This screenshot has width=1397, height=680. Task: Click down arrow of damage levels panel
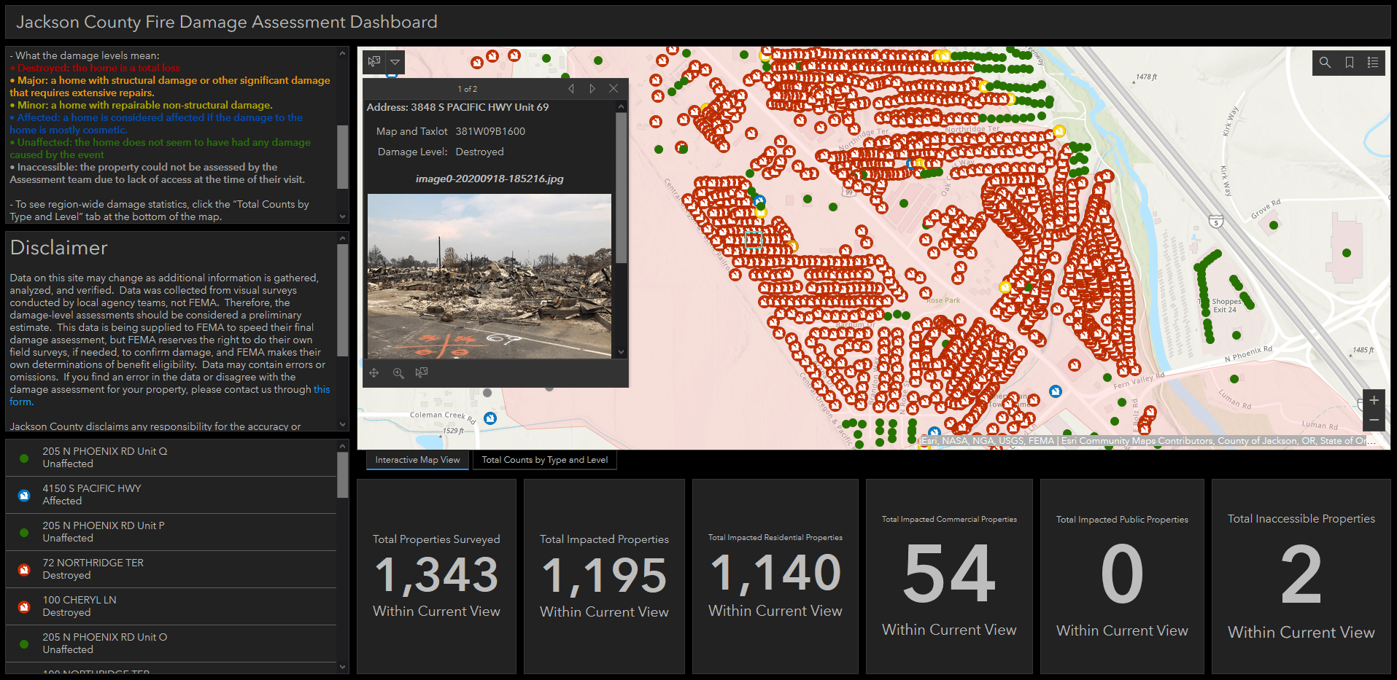pos(343,216)
